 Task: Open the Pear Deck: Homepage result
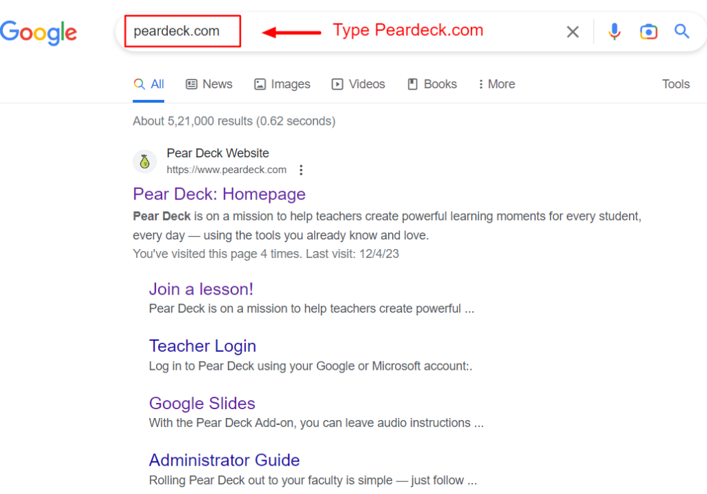pos(219,195)
